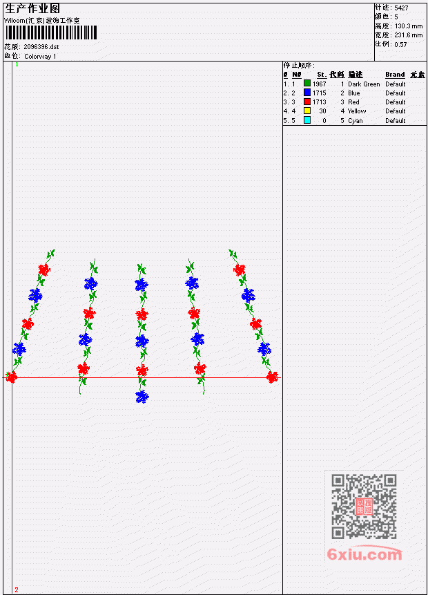
Task: Select the Yellow description cell
Action: [x=357, y=111]
